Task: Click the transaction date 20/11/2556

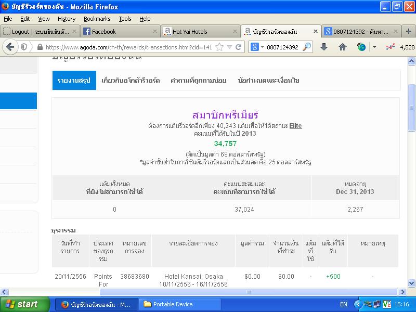Action: tap(70, 277)
